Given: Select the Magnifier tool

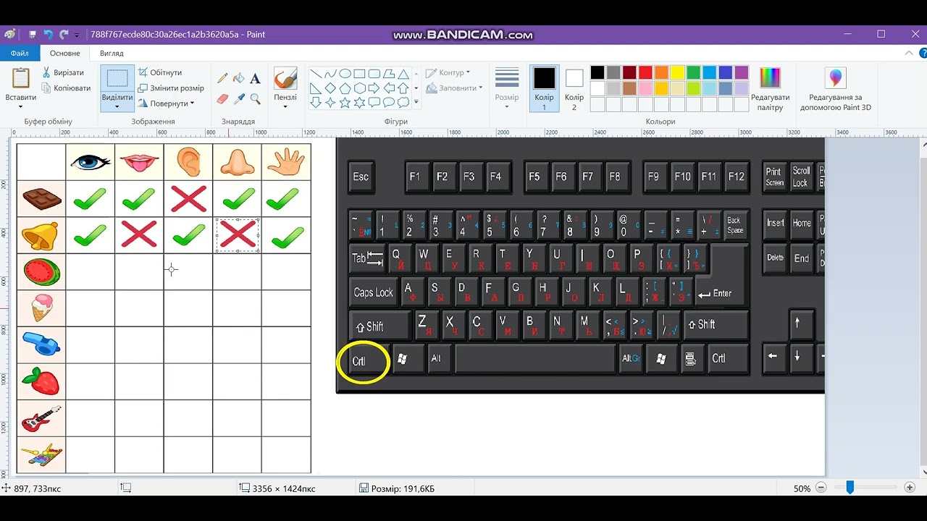Looking at the screenshot, I should click(255, 98).
